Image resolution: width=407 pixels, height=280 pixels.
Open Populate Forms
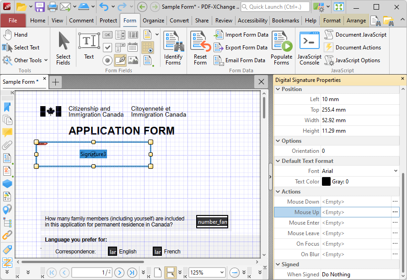[282, 48]
